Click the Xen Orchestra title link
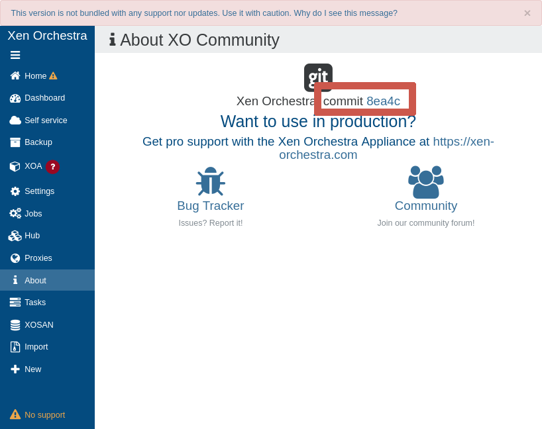Image resolution: width=542 pixels, height=429 pixels. click(47, 36)
